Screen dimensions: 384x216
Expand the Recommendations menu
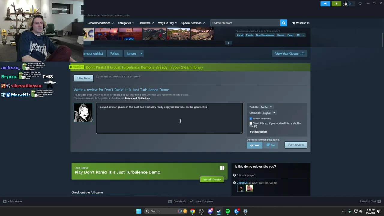(x=100, y=23)
